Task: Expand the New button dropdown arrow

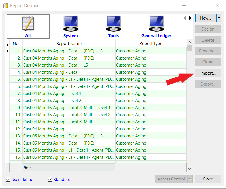Action: pos(219,18)
